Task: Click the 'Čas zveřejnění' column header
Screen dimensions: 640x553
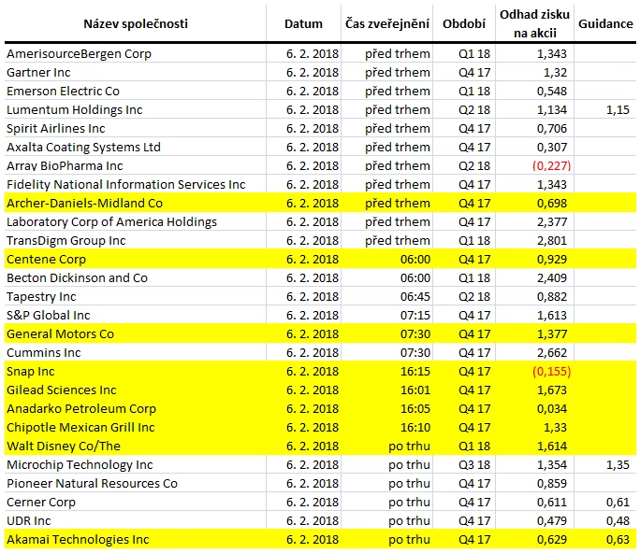Action: click(x=387, y=23)
